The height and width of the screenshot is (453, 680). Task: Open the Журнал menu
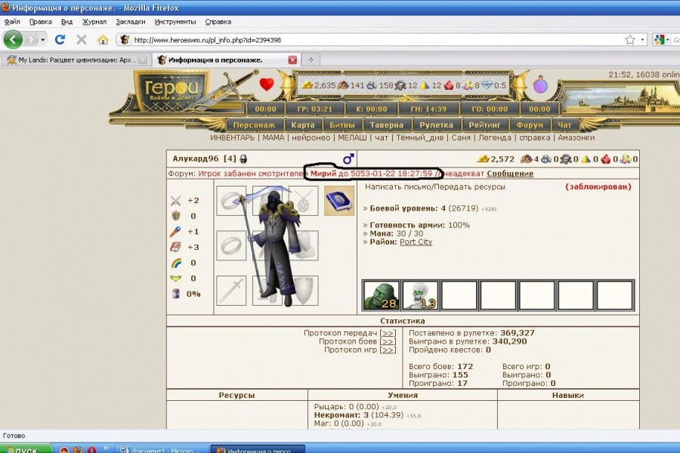94,22
